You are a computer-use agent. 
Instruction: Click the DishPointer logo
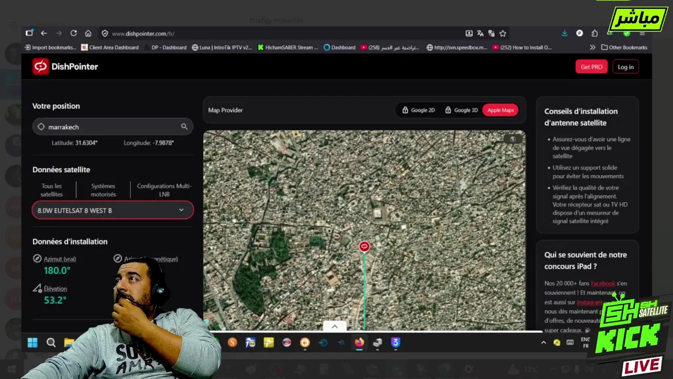[x=65, y=67]
